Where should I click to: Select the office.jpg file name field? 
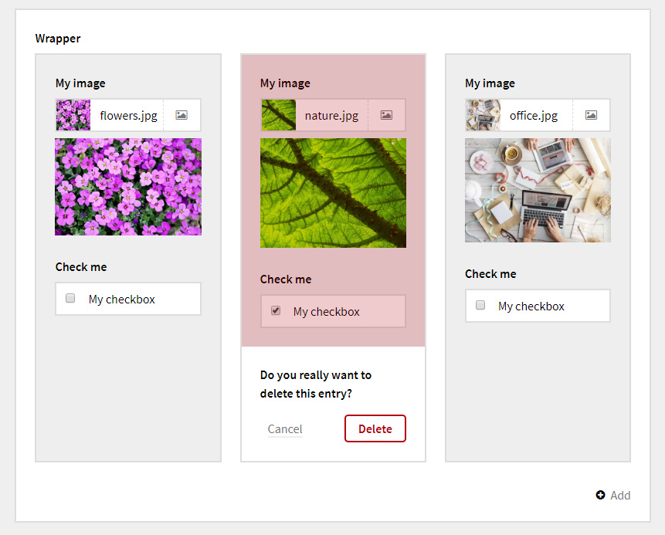534,116
